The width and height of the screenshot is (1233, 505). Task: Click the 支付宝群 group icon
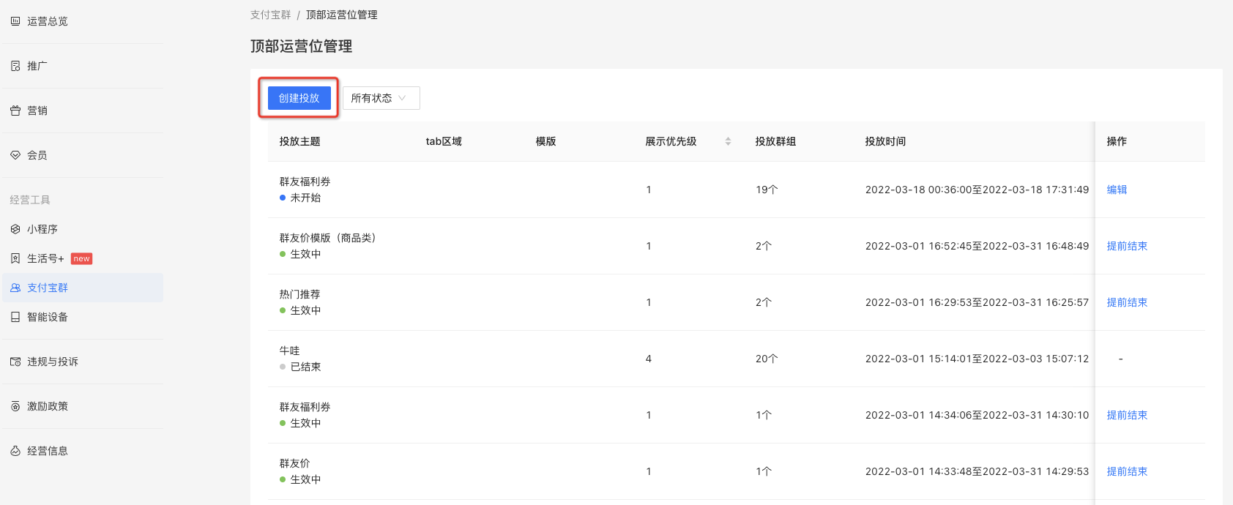click(x=15, y=288)
